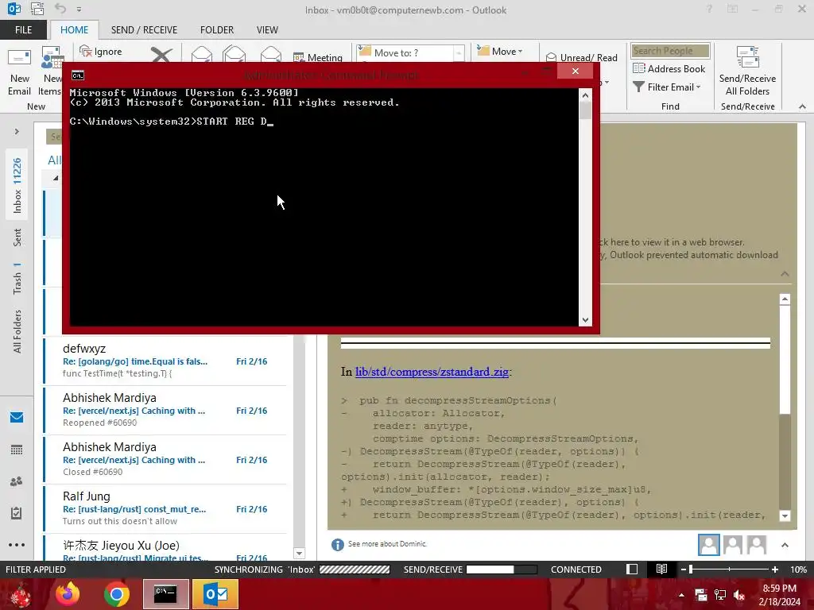Switch to the VIEW tab
Screen dimensions: 814x610
tap(267, 29)
